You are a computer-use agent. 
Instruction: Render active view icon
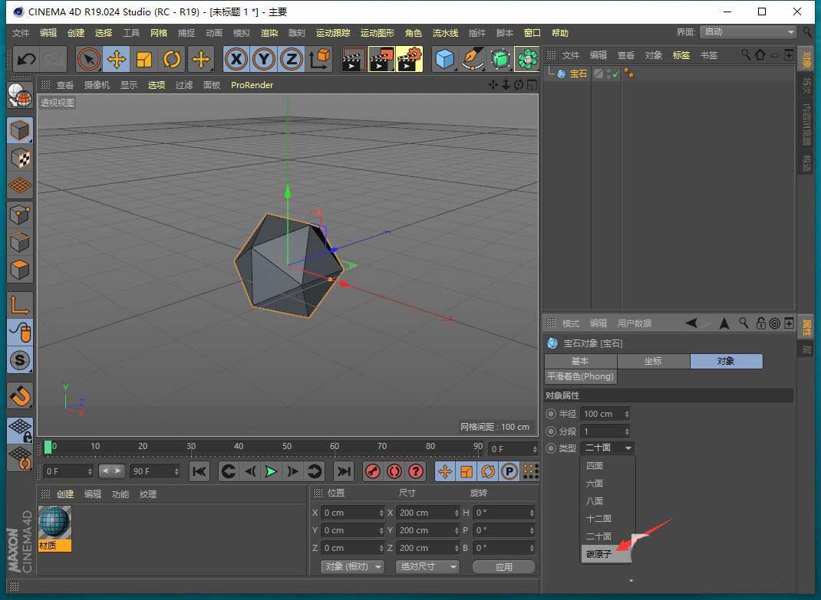pos(354,59)
